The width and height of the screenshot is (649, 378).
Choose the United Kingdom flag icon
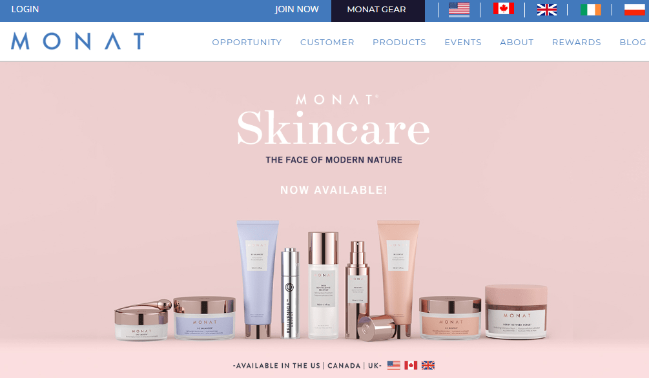pos(547,10)
